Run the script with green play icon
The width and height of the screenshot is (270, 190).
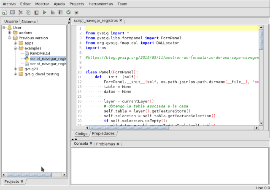click(45, 13)
